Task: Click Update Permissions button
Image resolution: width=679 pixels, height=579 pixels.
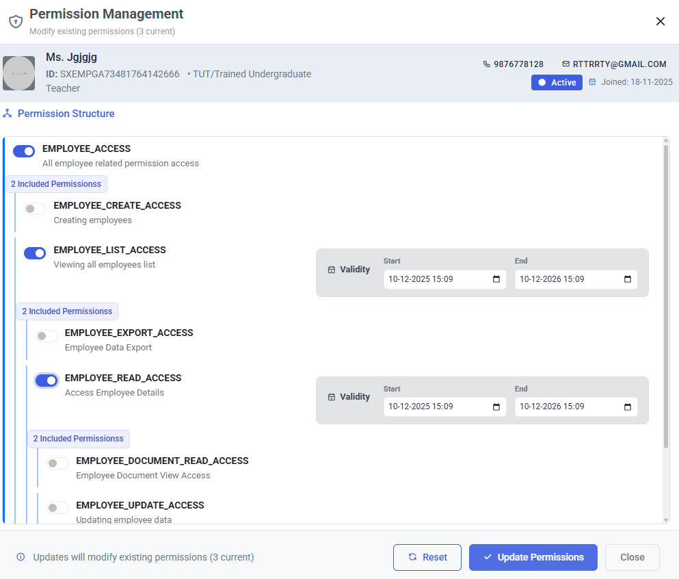Action: 533,557
